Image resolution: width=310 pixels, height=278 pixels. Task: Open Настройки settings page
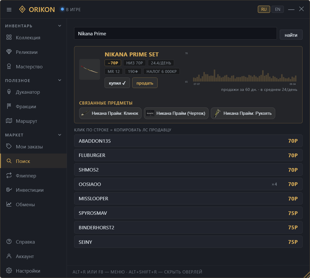[33, 271]
